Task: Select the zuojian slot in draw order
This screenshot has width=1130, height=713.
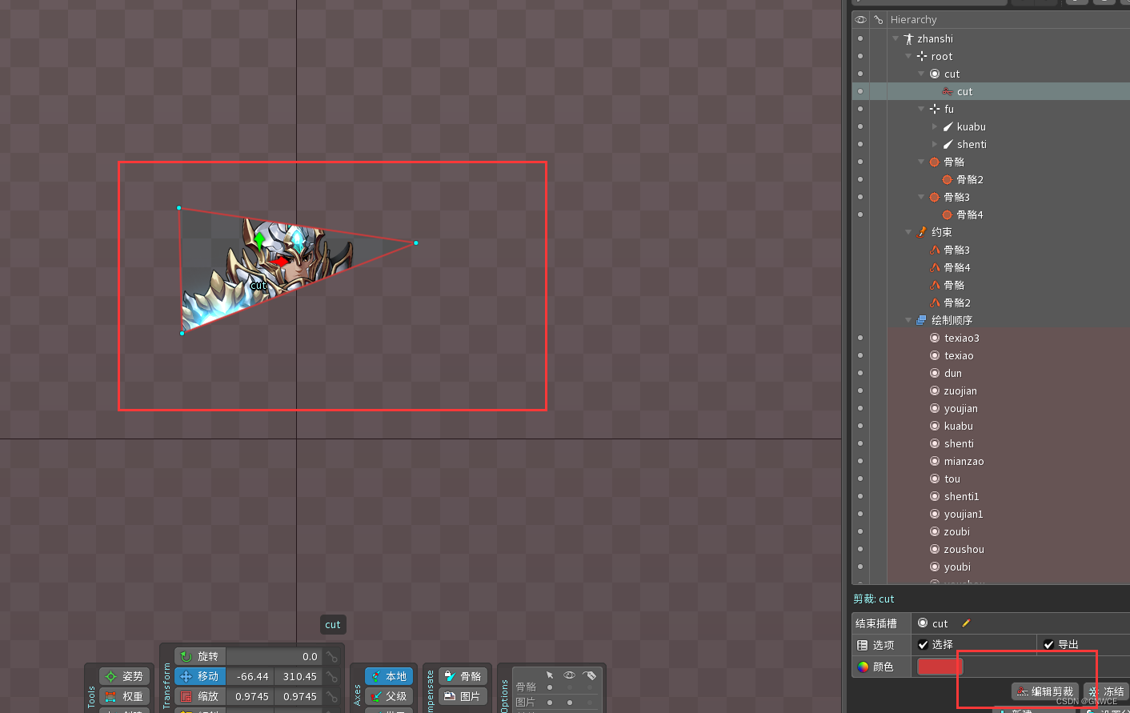Action: (x=960, y=391)
